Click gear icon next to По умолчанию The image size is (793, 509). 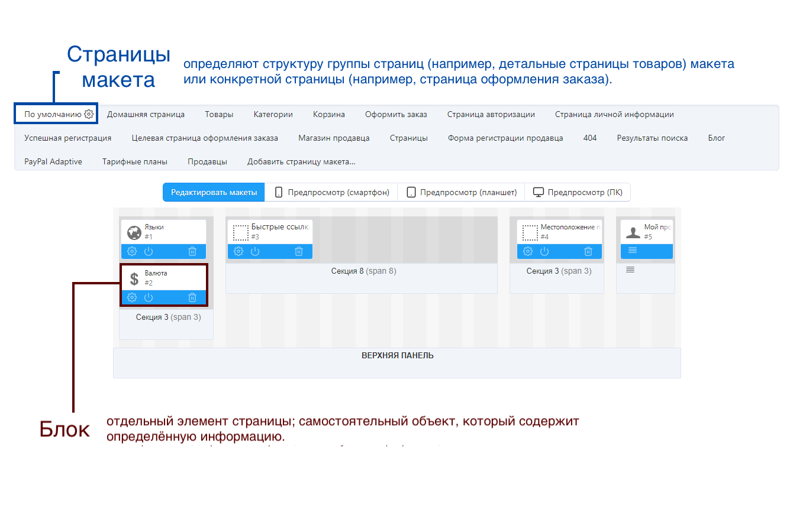89,114
